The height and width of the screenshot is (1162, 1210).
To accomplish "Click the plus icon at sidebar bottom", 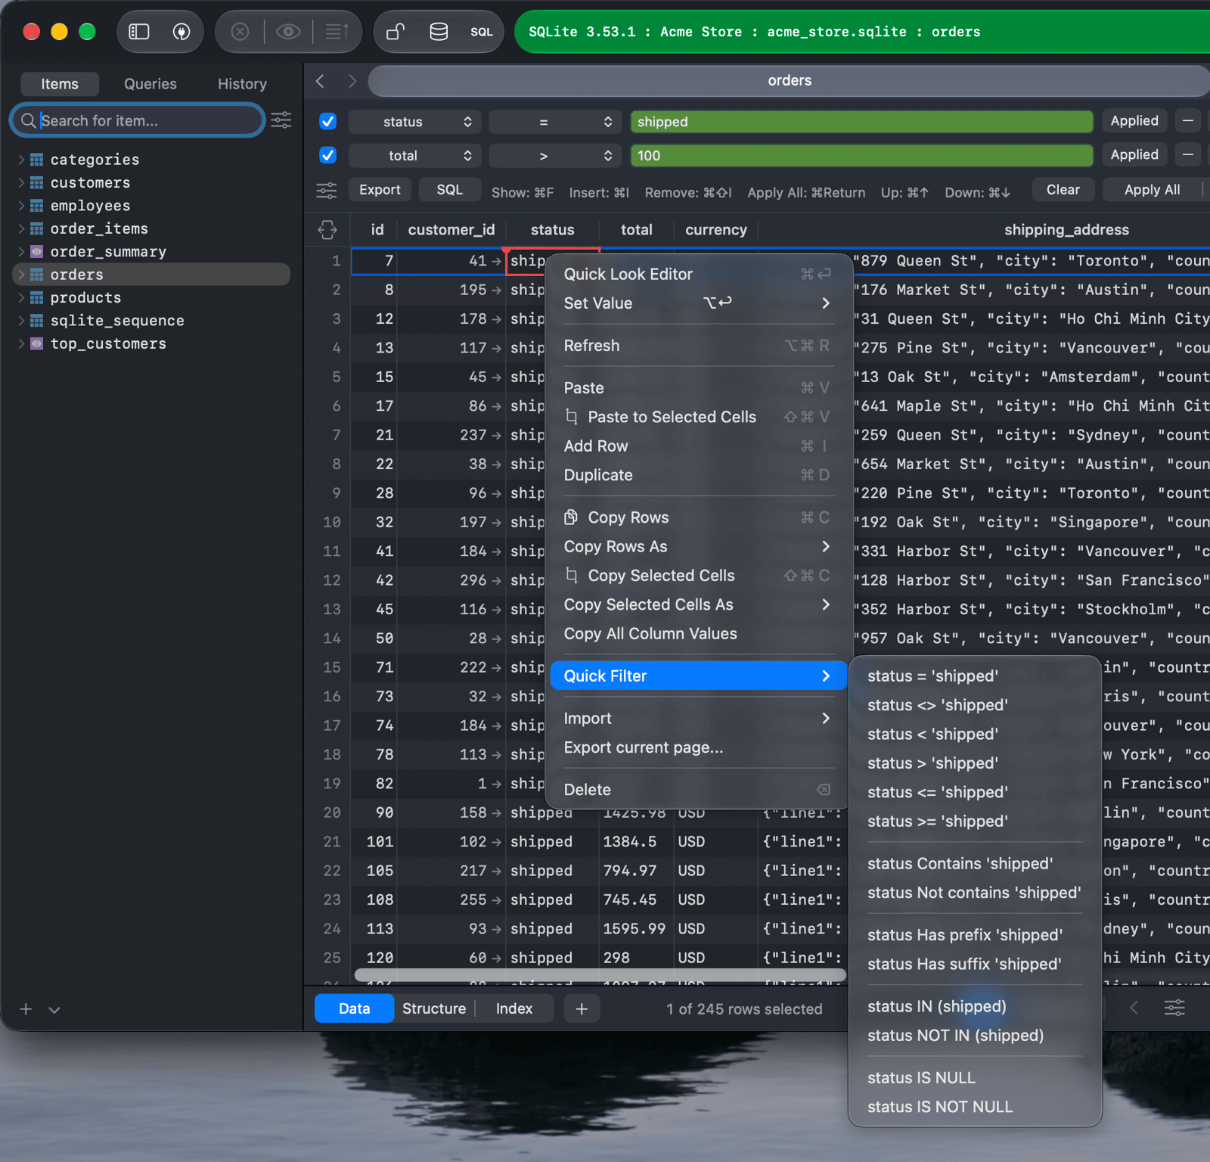I will pos(26,1009).
